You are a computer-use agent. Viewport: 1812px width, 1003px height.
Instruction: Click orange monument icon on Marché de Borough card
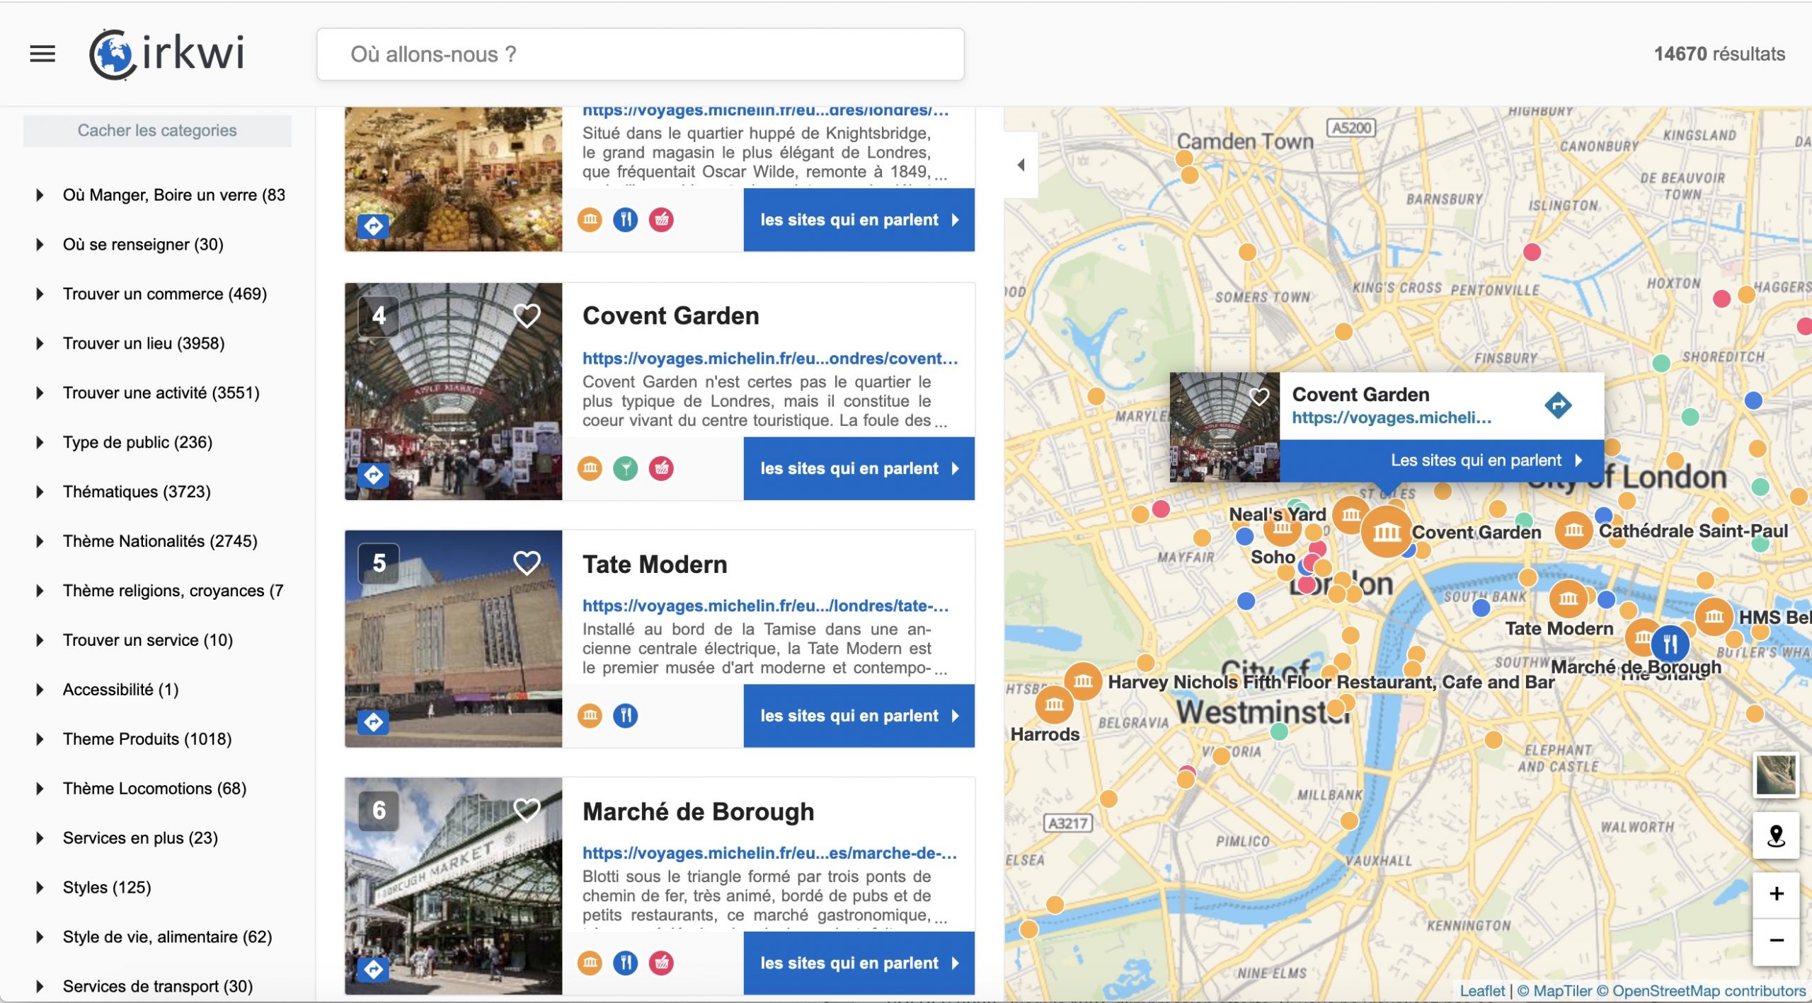tap(590, 963)
